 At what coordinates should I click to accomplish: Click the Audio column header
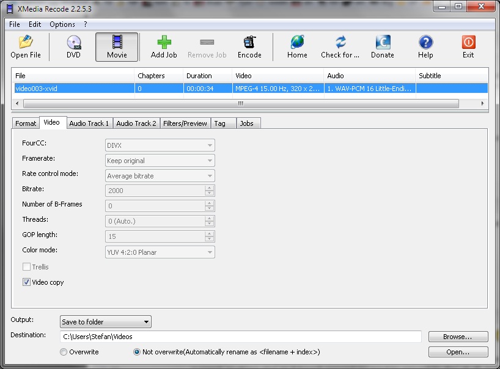370,76
